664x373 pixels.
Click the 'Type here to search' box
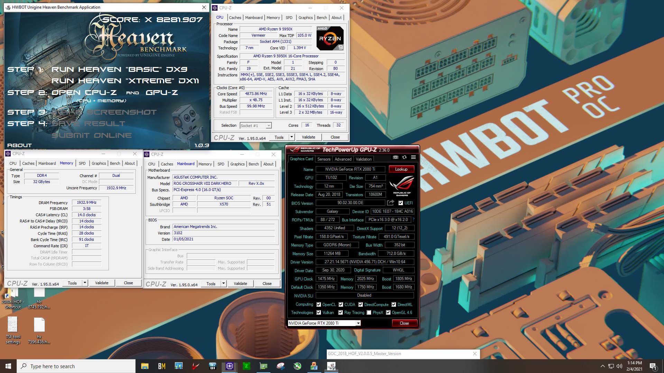pyautogui.click(x=76, y=366)
